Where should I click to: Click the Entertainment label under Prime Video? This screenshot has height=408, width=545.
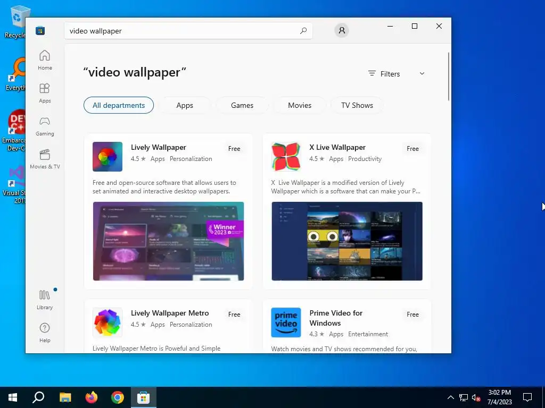[368, 334]
